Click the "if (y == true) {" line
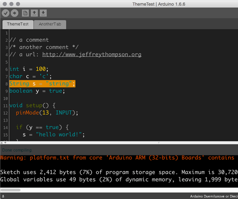Image resolution: width=238 pixels, height=199 pixels. coord(42,127)
